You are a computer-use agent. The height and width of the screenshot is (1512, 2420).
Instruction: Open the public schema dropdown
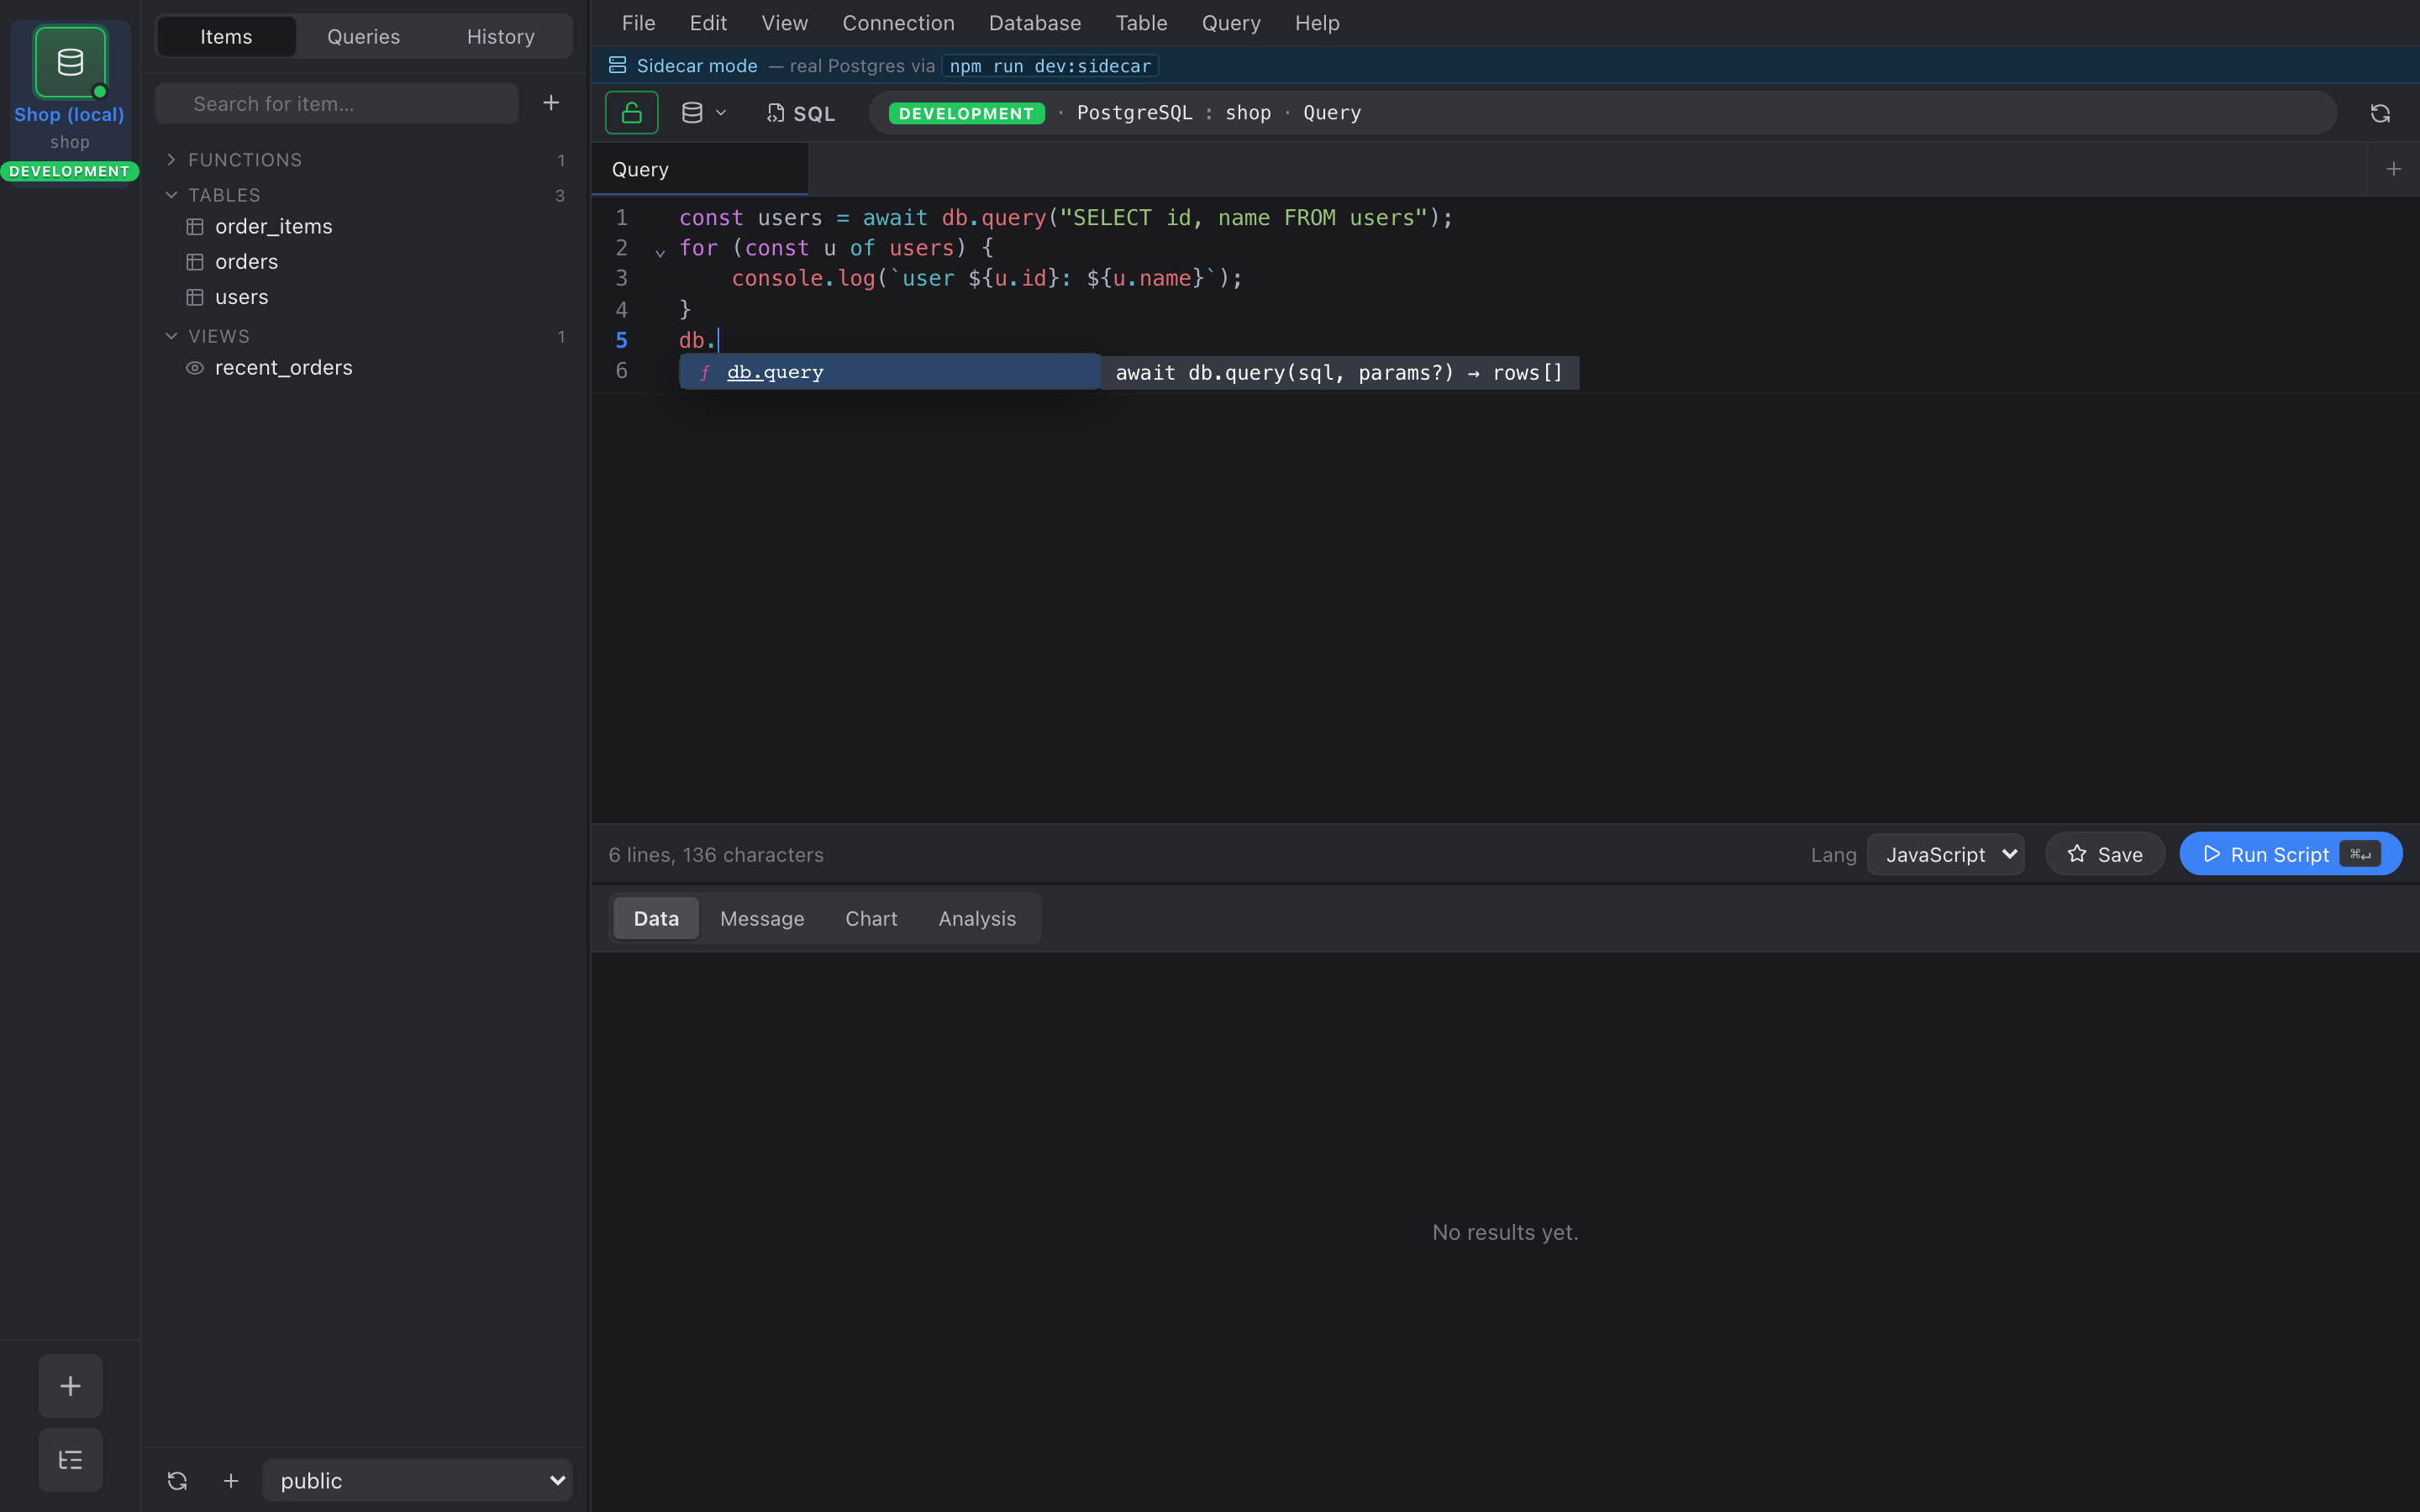(417, 1480)
